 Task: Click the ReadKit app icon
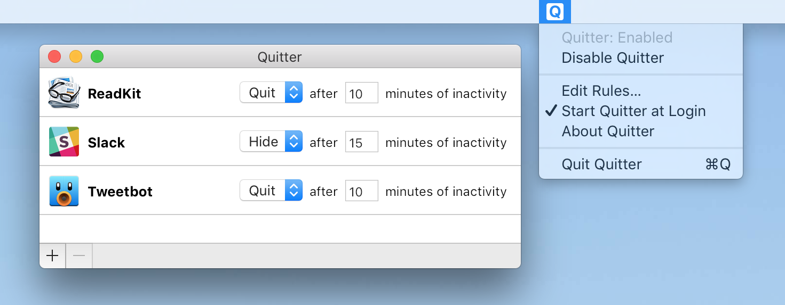tap(64, 93)
